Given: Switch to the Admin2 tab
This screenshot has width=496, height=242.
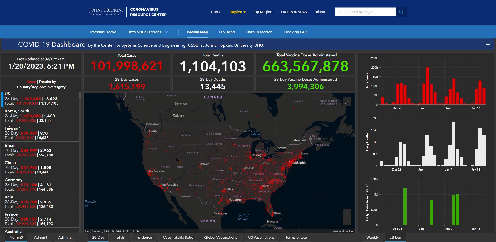Looking at the screenshot, I should [65, 238].
